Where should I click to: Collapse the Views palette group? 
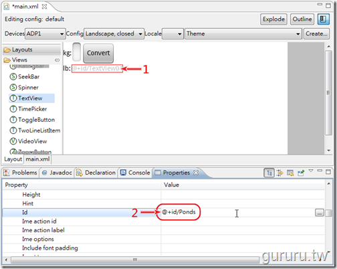click(31, 60)
